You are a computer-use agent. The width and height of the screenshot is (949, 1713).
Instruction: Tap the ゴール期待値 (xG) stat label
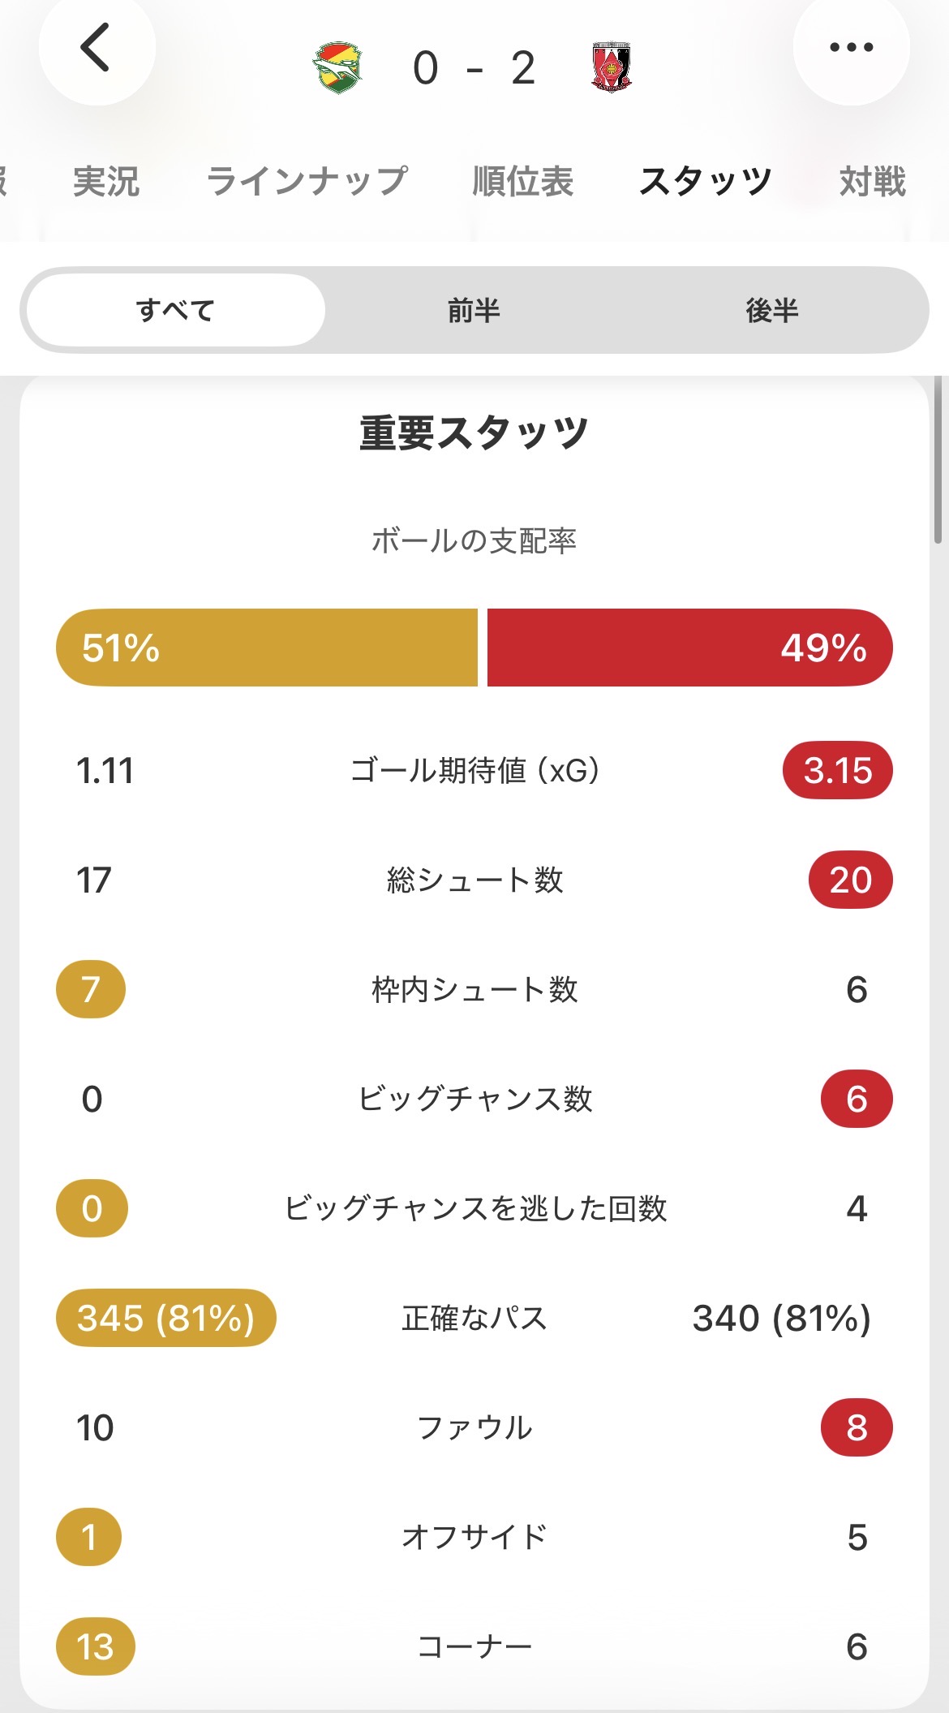coord(474,770)
